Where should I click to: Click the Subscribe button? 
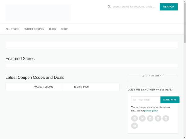click(170, 100)
